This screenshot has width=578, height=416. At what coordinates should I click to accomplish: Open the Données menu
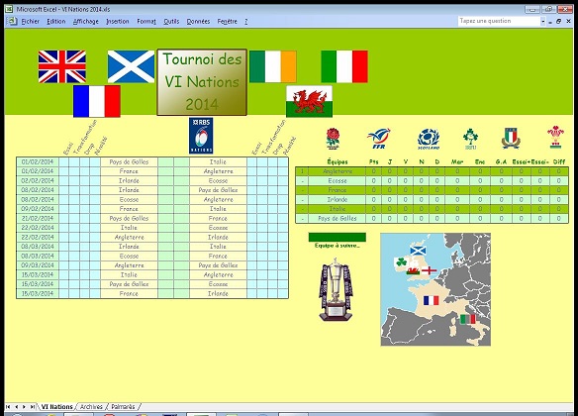pyautogui.click(x=198, y=22)
